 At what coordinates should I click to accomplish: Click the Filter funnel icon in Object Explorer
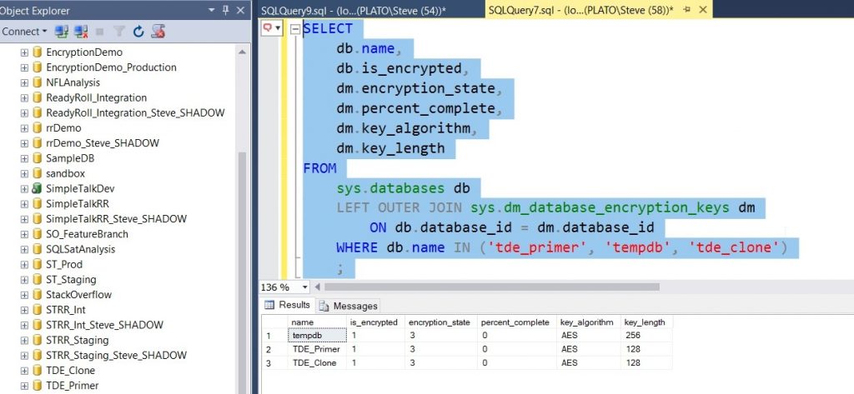pos(118,32)
